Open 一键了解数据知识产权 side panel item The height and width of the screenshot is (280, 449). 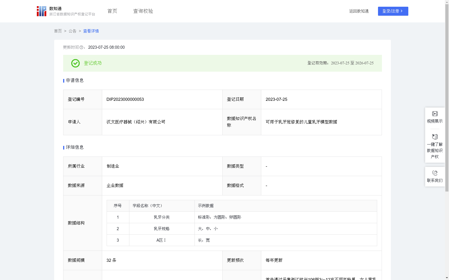[x=435, y=147]
